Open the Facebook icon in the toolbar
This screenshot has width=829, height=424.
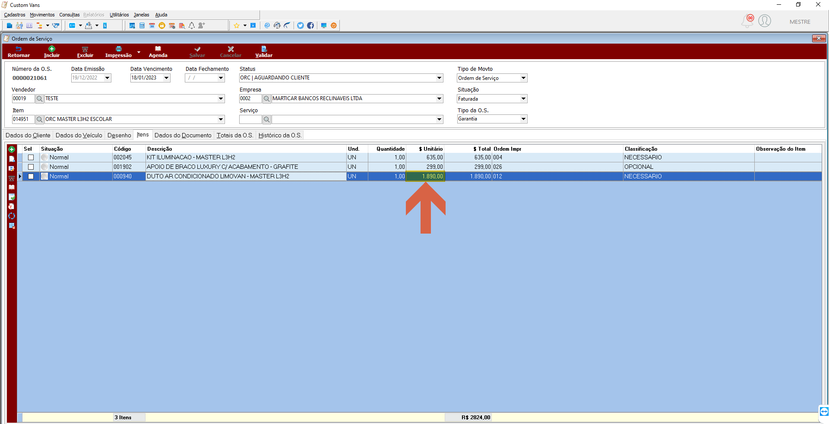pos(310,25)
